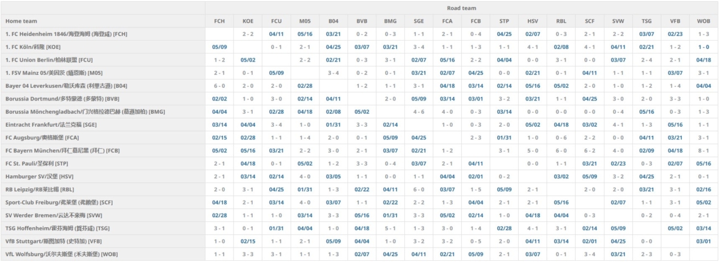Viewport: 719px width, 262px height.
Task: Open the Köln vs WOB 1-0 result
Action: click(703, 47)
